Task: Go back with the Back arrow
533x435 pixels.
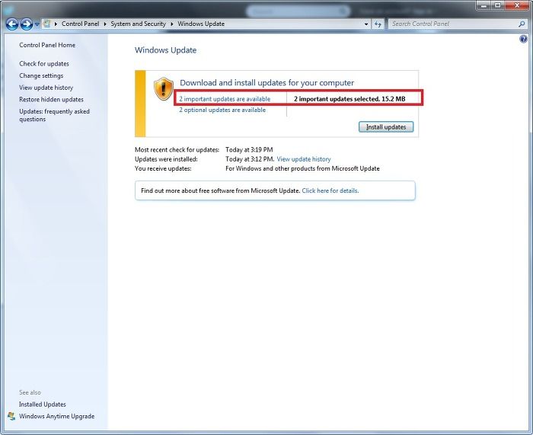Action: 12,24
